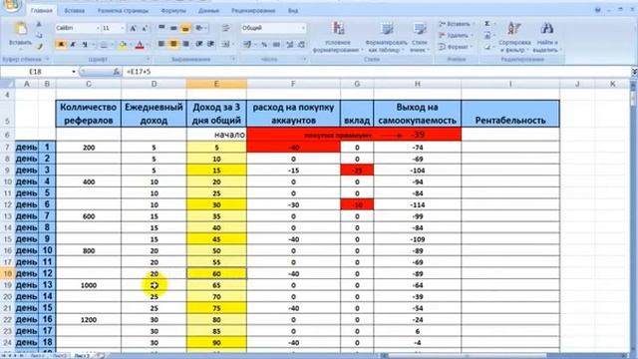This screenshot has width=638, height=359.
Task: Open the Общий number format dropdown
Action: [303, 28]
